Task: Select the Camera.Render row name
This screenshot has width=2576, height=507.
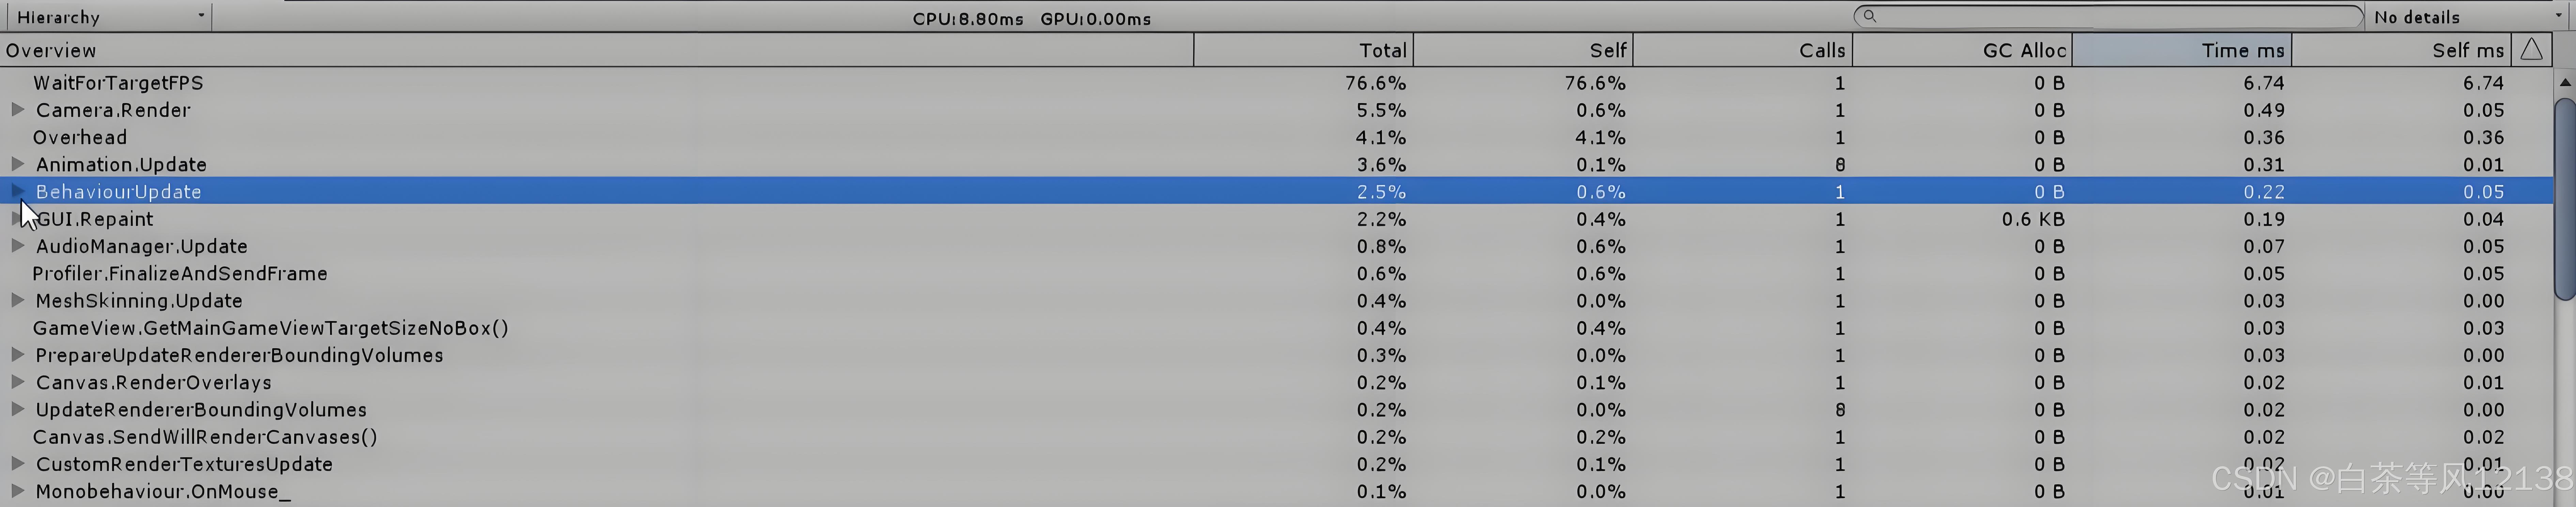Action: (113, 110)
